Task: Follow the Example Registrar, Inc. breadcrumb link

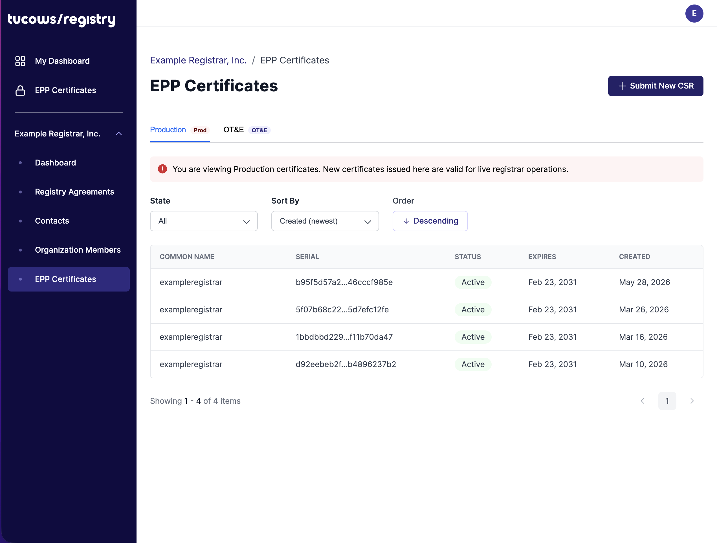Action: click(198, 60)
